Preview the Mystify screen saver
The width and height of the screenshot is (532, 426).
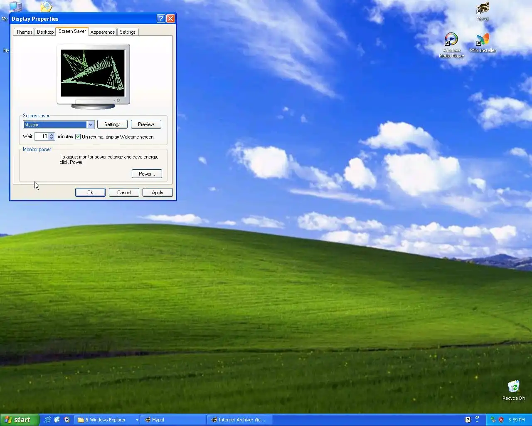[146, 124]
